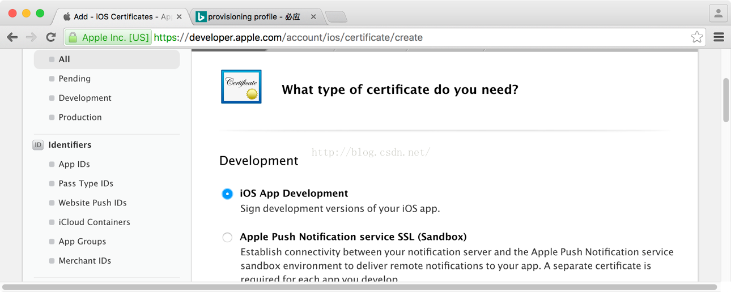Open Pending certificates in the sidebar
The height and width of the screenshot is (292, 731).
[x=75, y=79]
